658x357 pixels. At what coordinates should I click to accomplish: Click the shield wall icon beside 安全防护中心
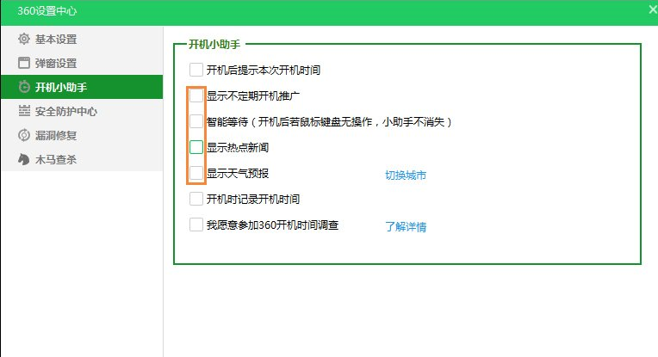point(24,111)
